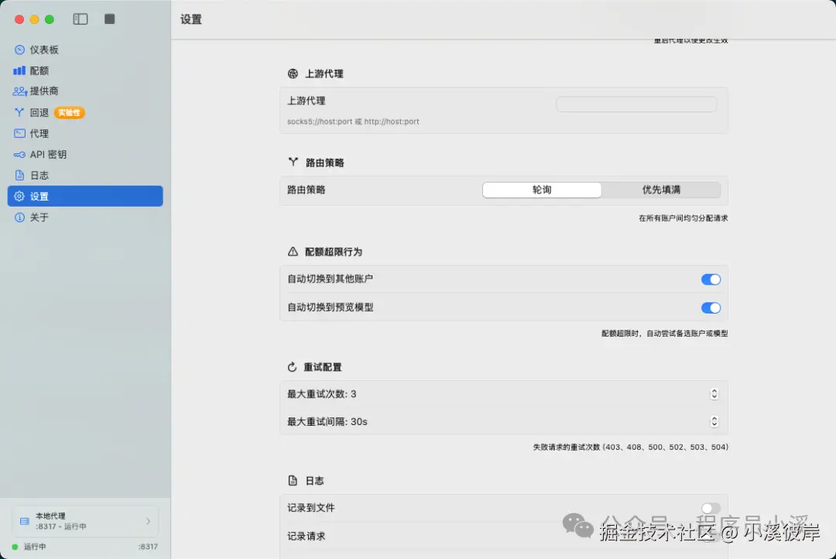Open the 提供商 sidebar item
This screenshot has height=559, width=836.
pos(85,91)
